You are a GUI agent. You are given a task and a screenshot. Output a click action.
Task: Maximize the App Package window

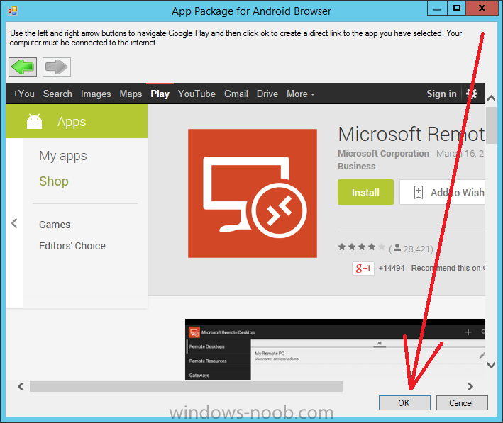pyautogui.click(x=457, y=9)
